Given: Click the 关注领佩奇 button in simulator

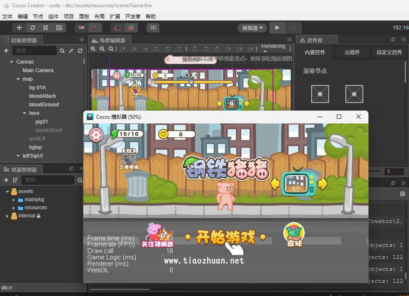Looking at the screenshot, I should (157, 235).
